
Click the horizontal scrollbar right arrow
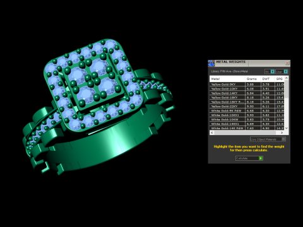coord(282,132)
